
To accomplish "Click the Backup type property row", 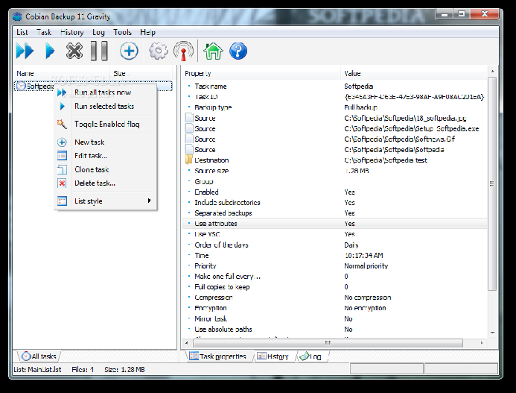I will point(334,107).
